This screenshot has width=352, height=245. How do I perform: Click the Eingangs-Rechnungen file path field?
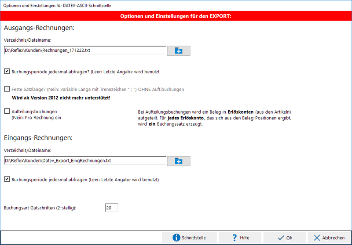(85, 161)
